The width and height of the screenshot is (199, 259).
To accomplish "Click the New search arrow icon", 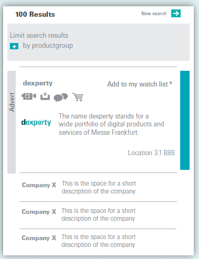I will (176, 14).
